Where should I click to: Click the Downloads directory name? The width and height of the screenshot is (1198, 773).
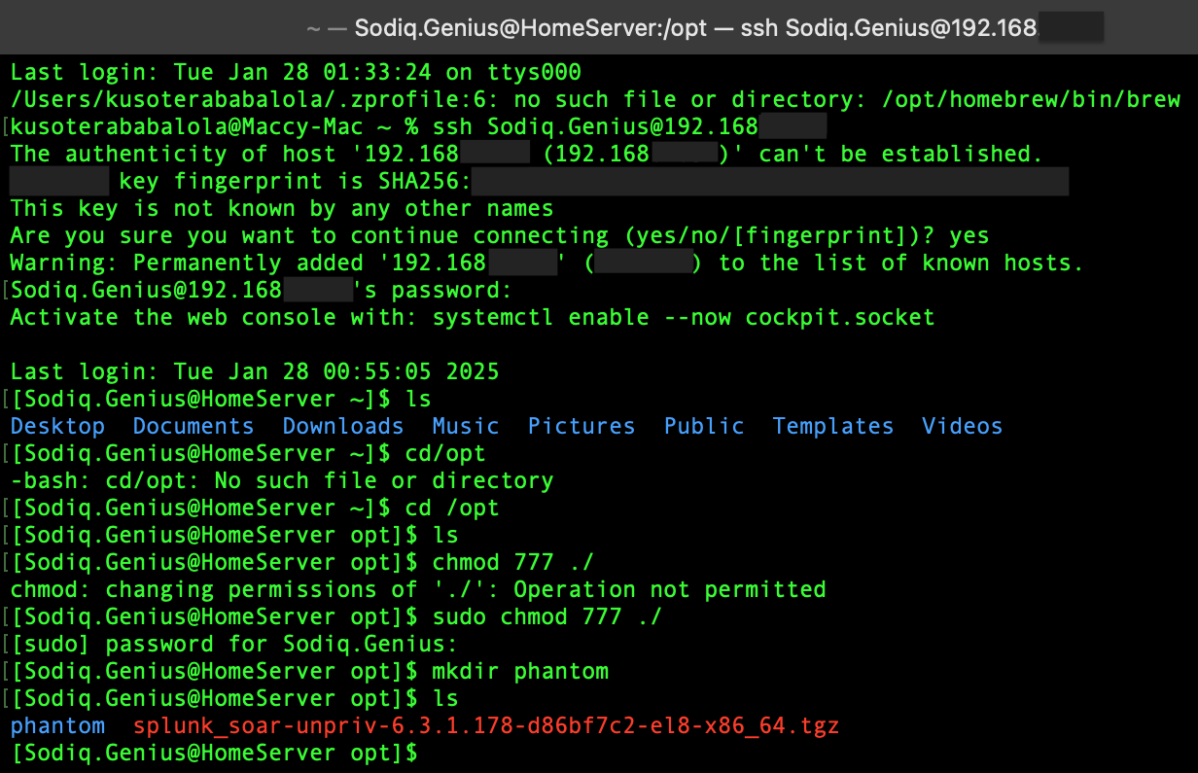[343, 426]
